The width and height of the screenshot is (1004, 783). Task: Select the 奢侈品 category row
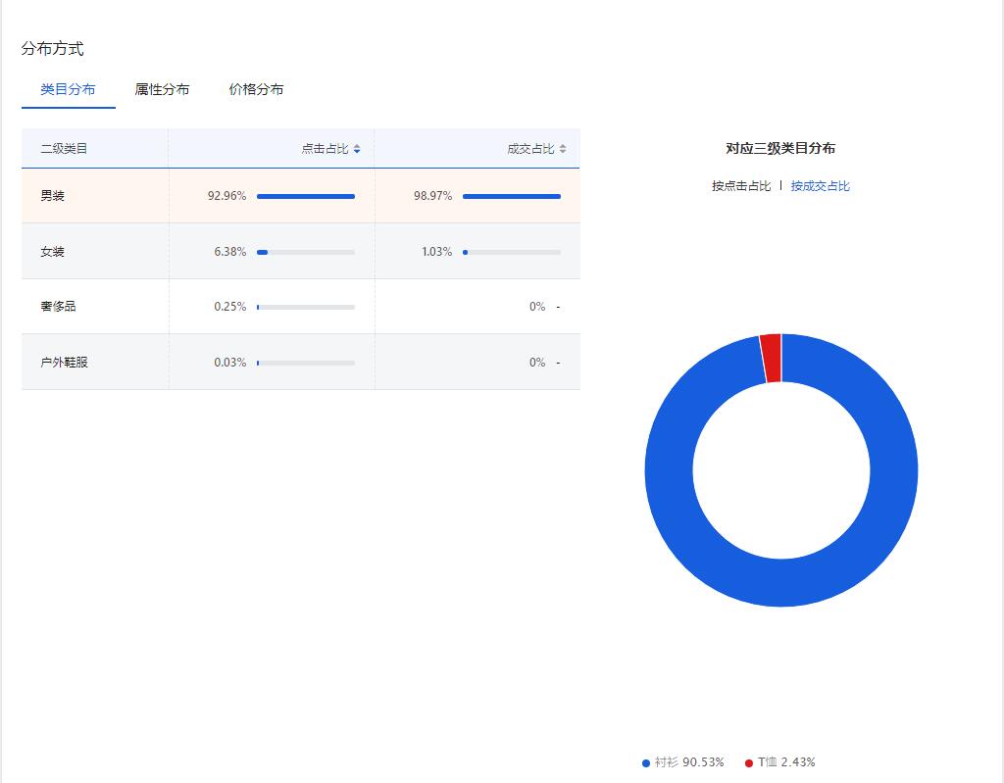301,307
